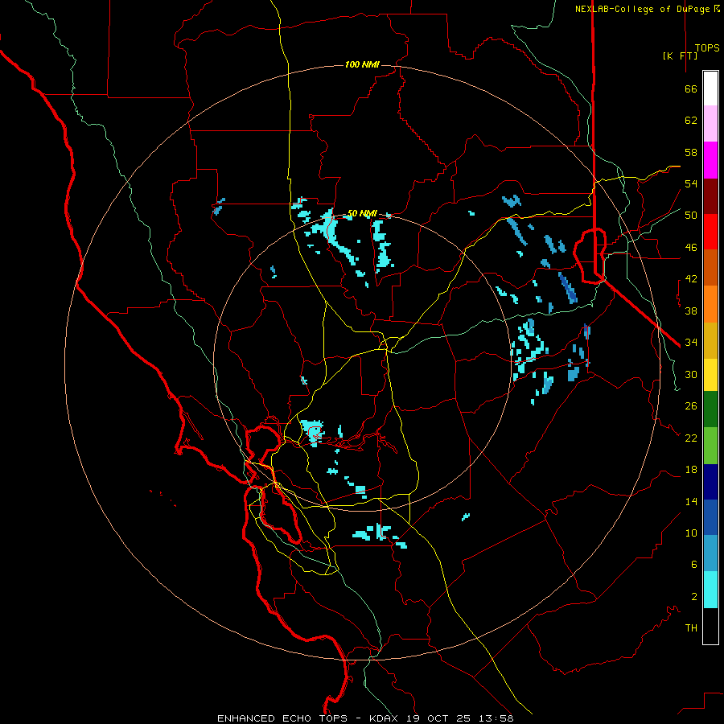Click the 46 legend value
The image size is (724, 724).
(691, 248)
